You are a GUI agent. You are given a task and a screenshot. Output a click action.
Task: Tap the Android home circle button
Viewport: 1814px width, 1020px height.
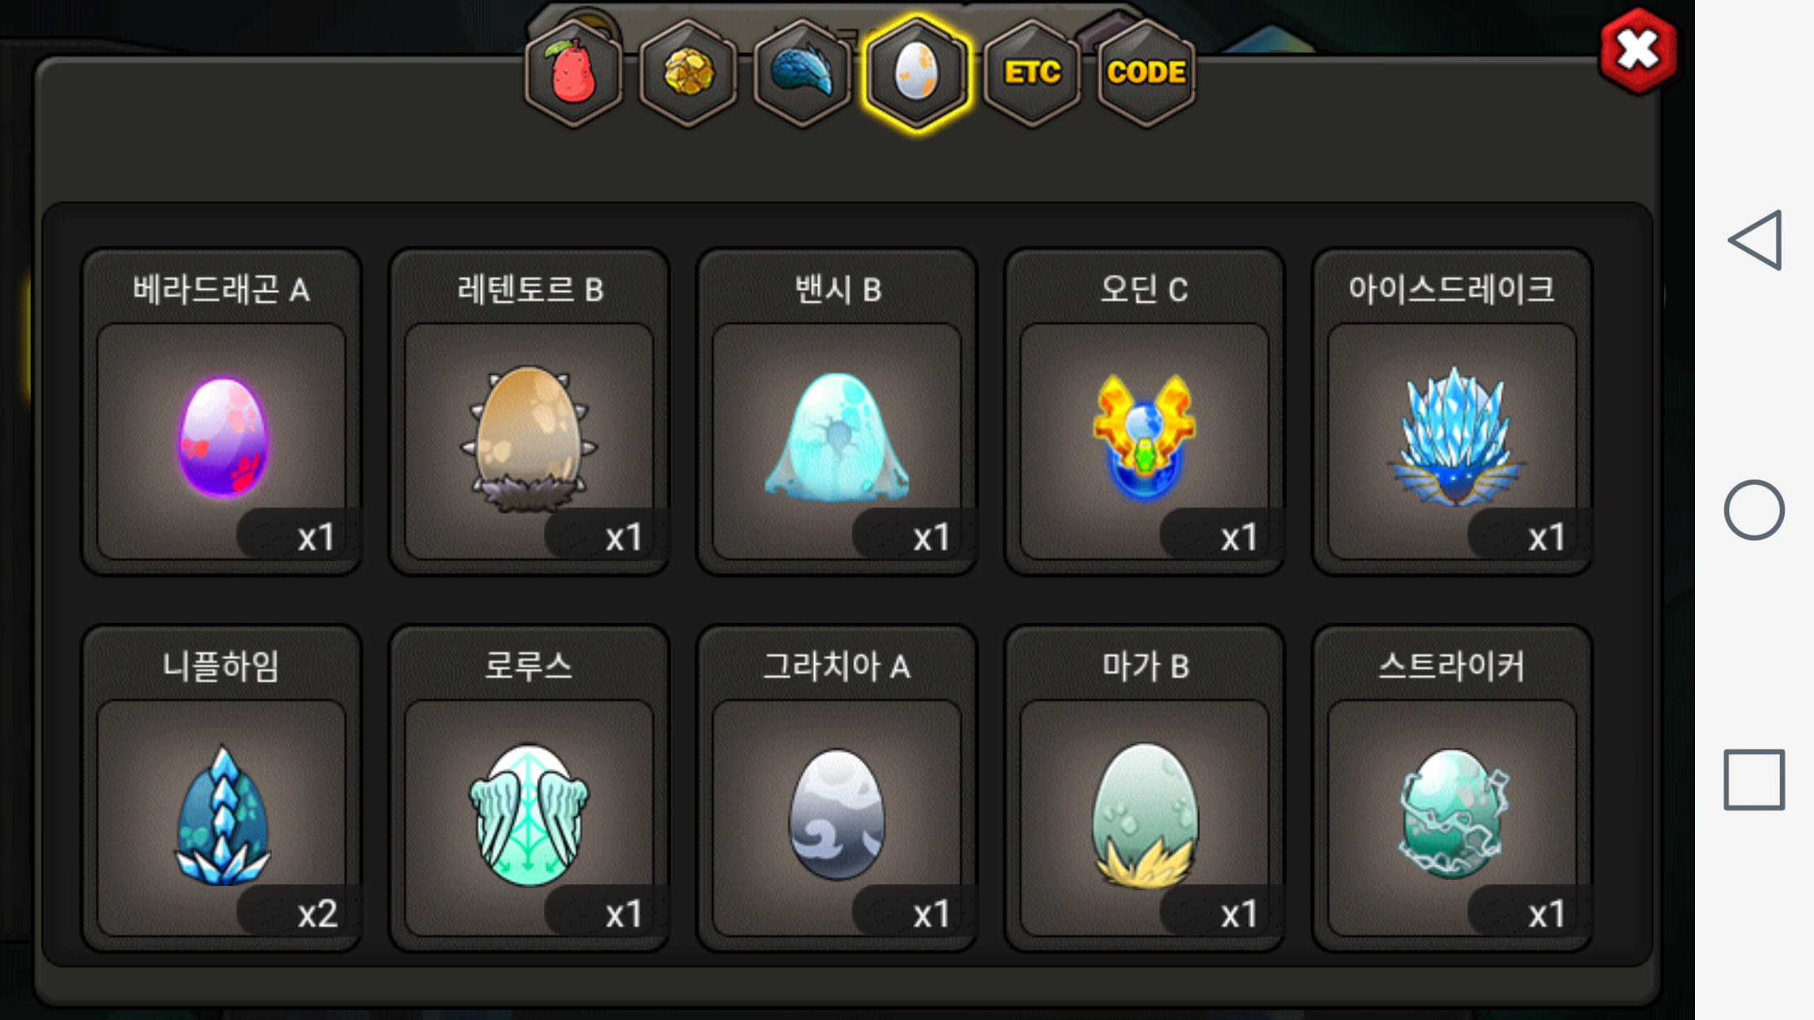(1754, 510)
